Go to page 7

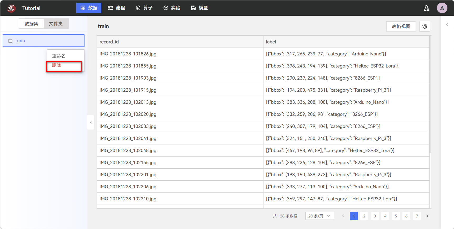click(x=417, y=216)
